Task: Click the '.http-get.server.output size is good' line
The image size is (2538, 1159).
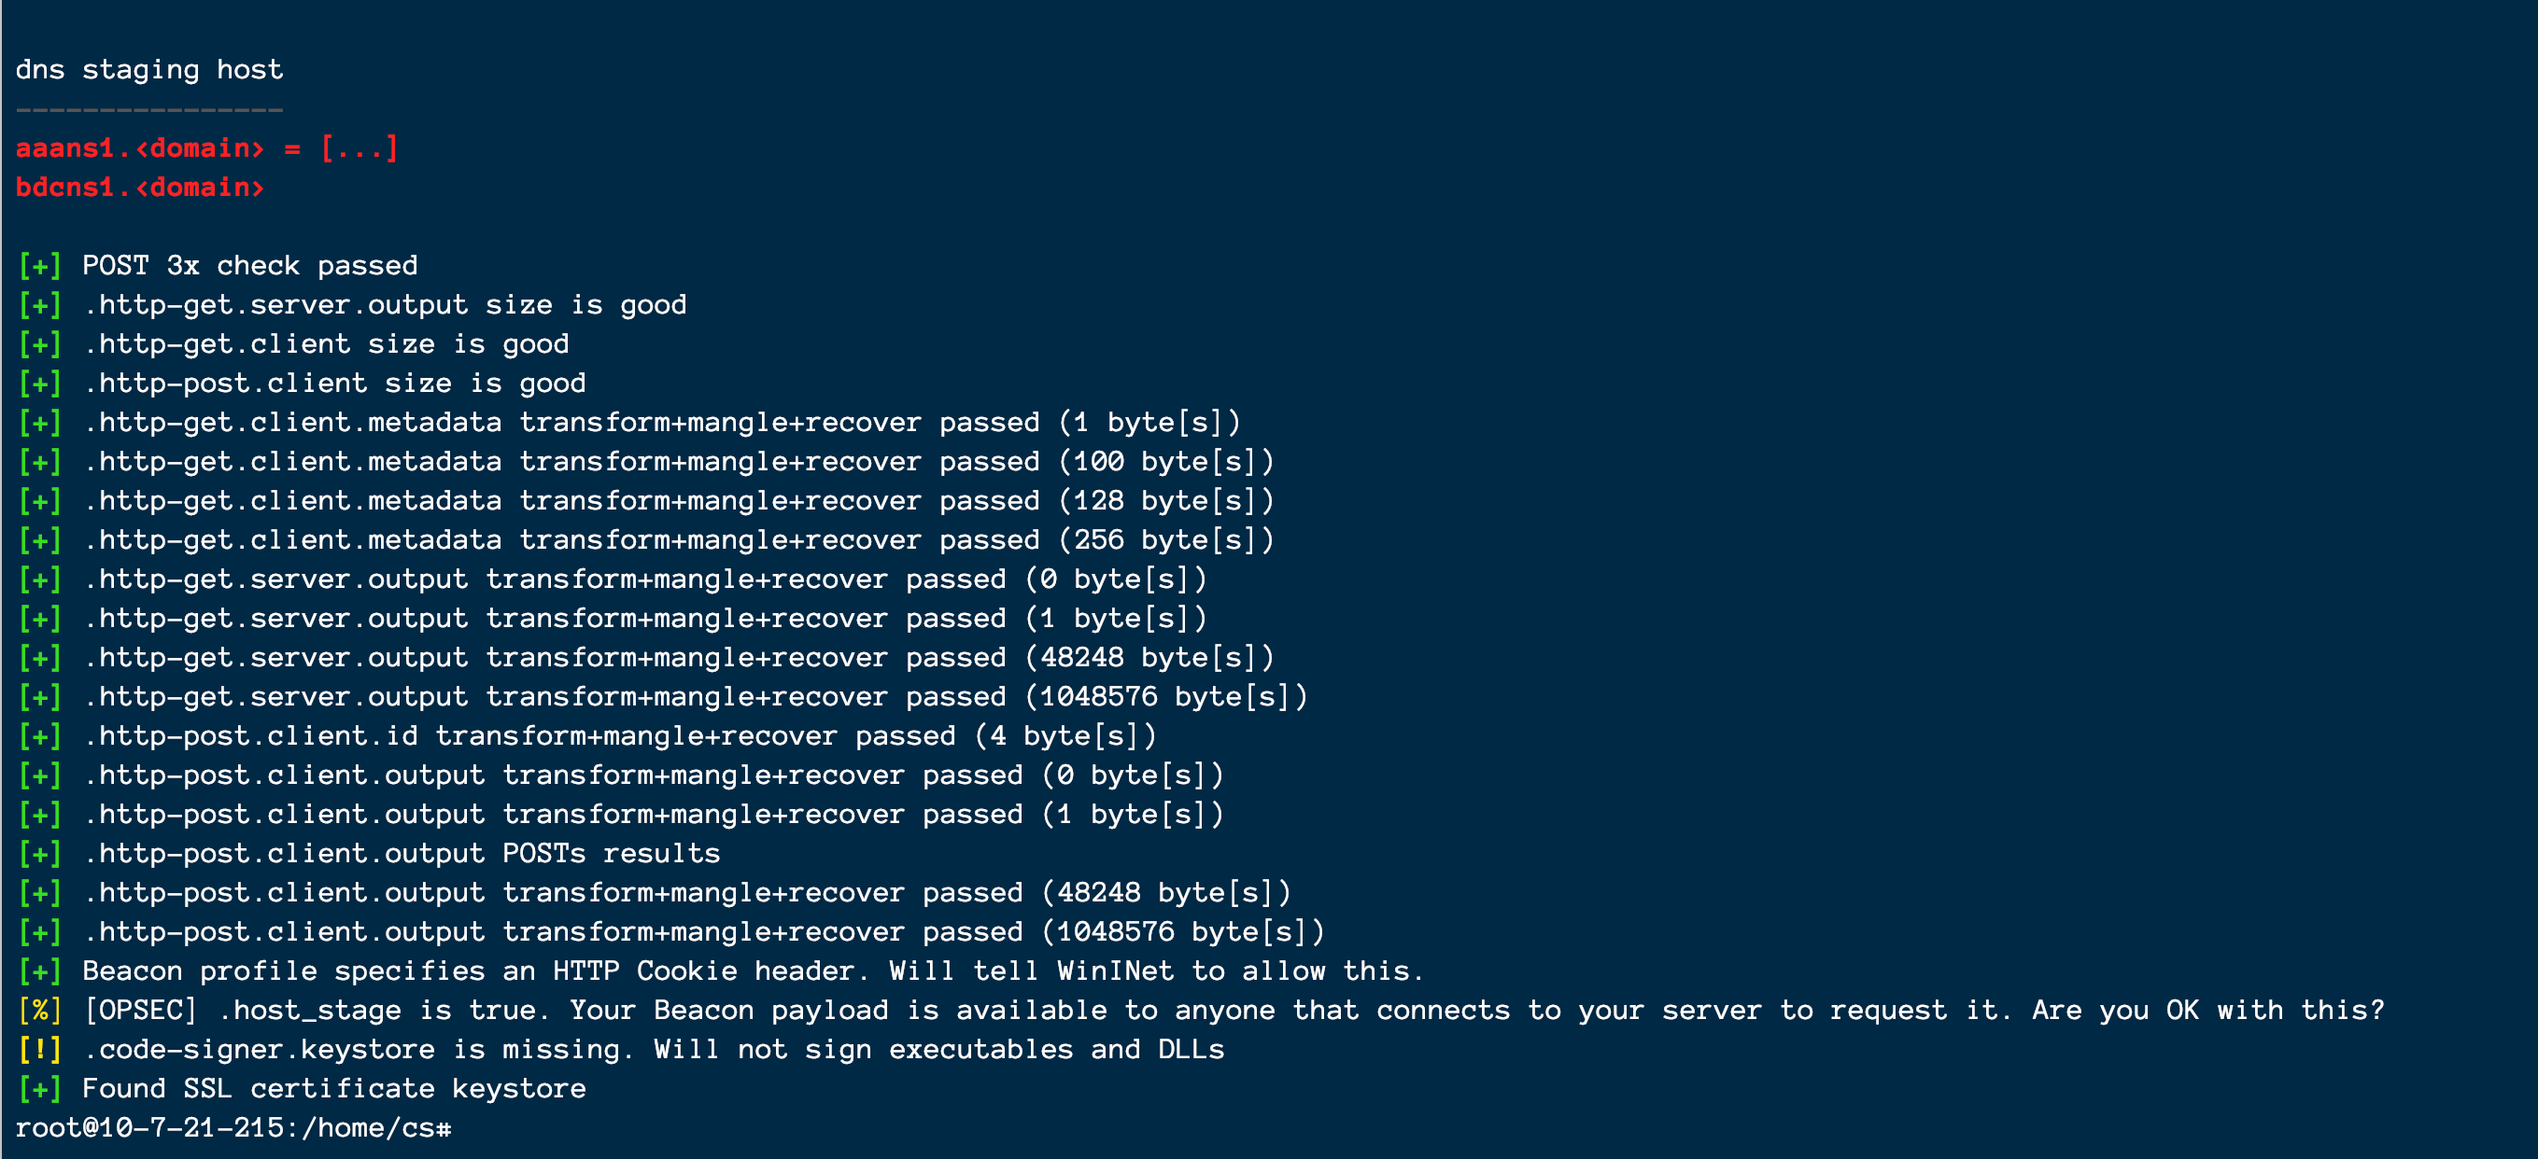Action: tap(384, 305)
